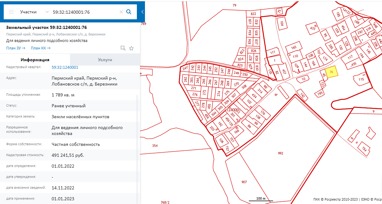Screen dimensions: 382x204
Task: Clear the search field with X
Action: click(121, 12)
